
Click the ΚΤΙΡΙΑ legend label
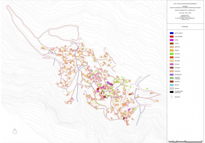176,40
